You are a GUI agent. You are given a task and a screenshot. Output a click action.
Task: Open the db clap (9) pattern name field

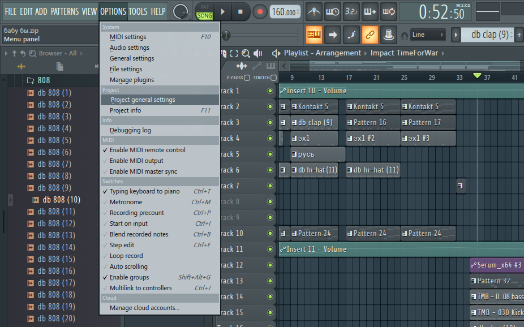coord(487,35)
